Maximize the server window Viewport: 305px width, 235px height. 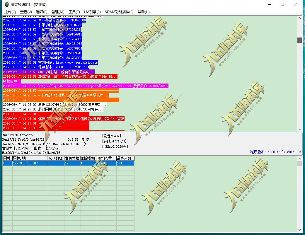click(282, 4)
